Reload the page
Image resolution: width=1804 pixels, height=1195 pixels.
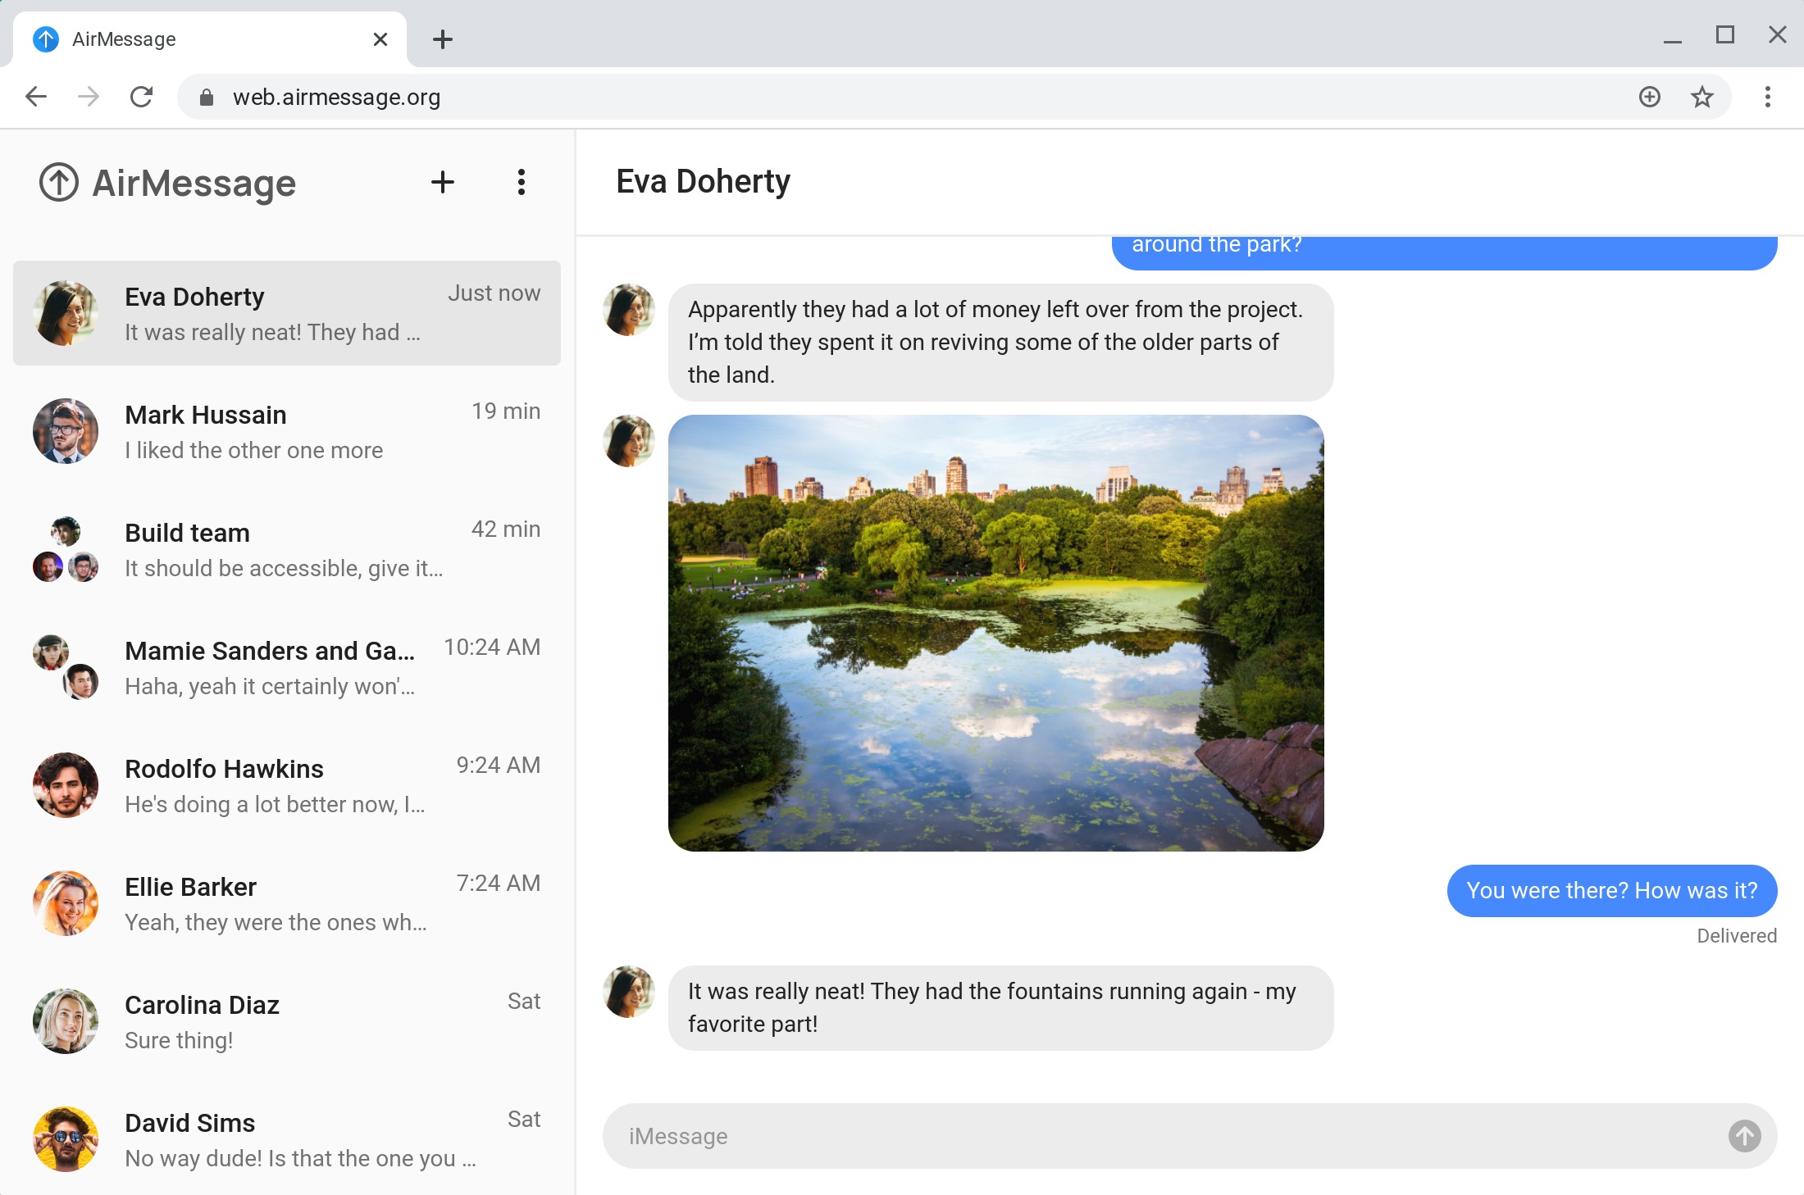141,97
